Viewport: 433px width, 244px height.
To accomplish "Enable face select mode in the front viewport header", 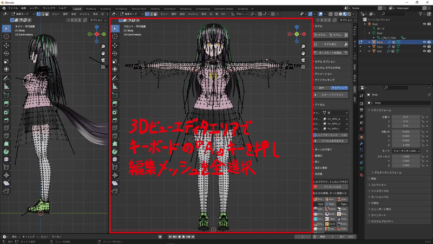I will (155, 14).
